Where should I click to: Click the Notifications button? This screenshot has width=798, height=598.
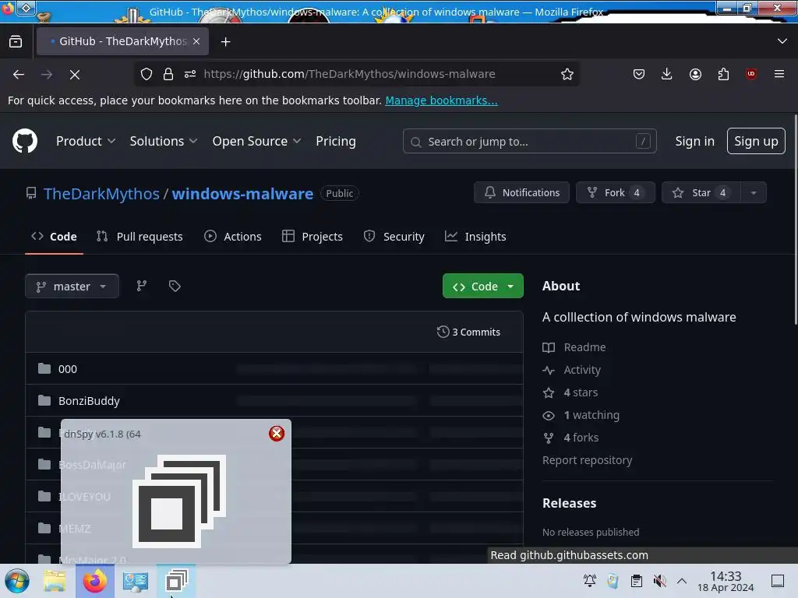(521, 192)
